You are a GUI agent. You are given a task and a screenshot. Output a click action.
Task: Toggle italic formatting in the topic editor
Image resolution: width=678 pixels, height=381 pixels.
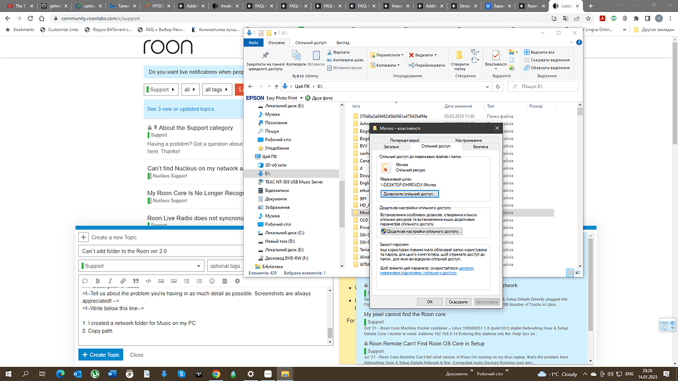[x=111, y=281]
